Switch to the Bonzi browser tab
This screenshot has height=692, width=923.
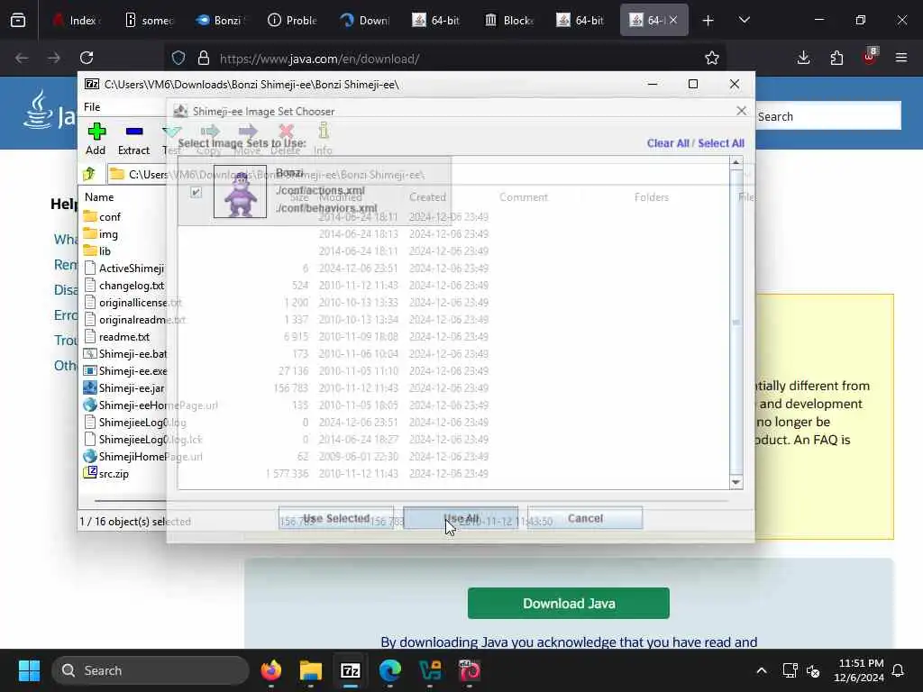(220, 20)
